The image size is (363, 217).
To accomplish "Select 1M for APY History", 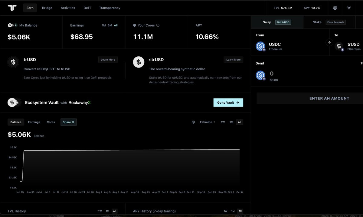I will 233,211.
